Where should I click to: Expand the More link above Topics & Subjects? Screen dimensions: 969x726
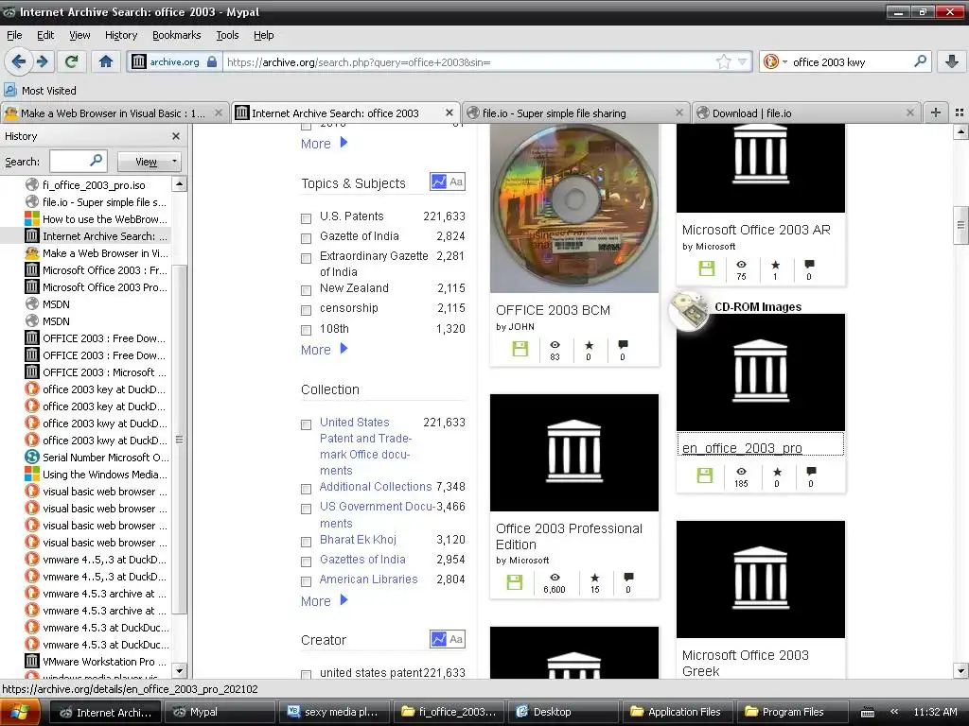(325, 144)
